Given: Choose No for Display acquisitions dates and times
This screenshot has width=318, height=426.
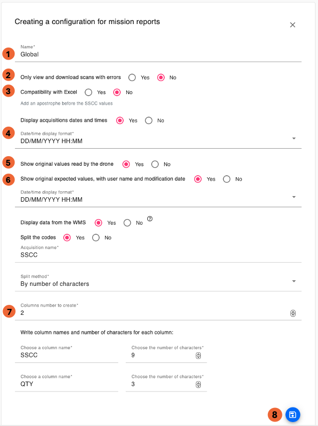Looking at the screenshot, I should [149, 121].
